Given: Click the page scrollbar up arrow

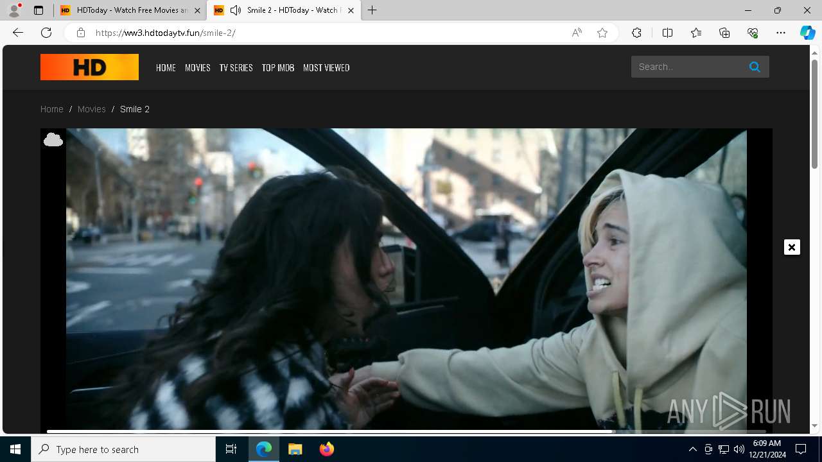Looking at the screenshot, I should click(815, 53).
